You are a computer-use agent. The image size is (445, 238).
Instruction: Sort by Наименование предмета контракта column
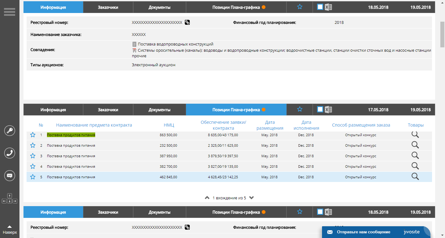click(94, 125)
